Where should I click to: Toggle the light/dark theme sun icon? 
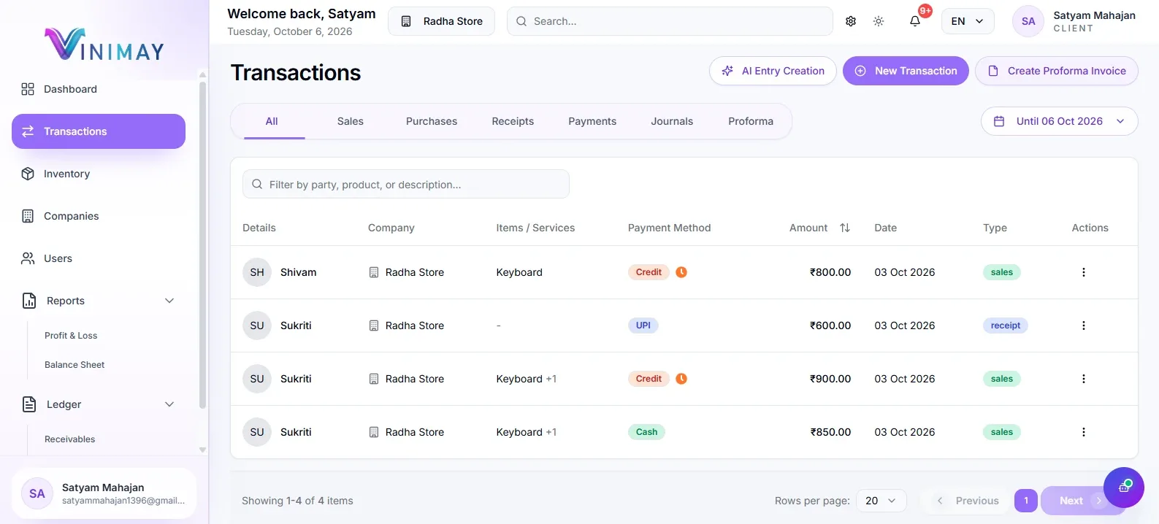879,21
